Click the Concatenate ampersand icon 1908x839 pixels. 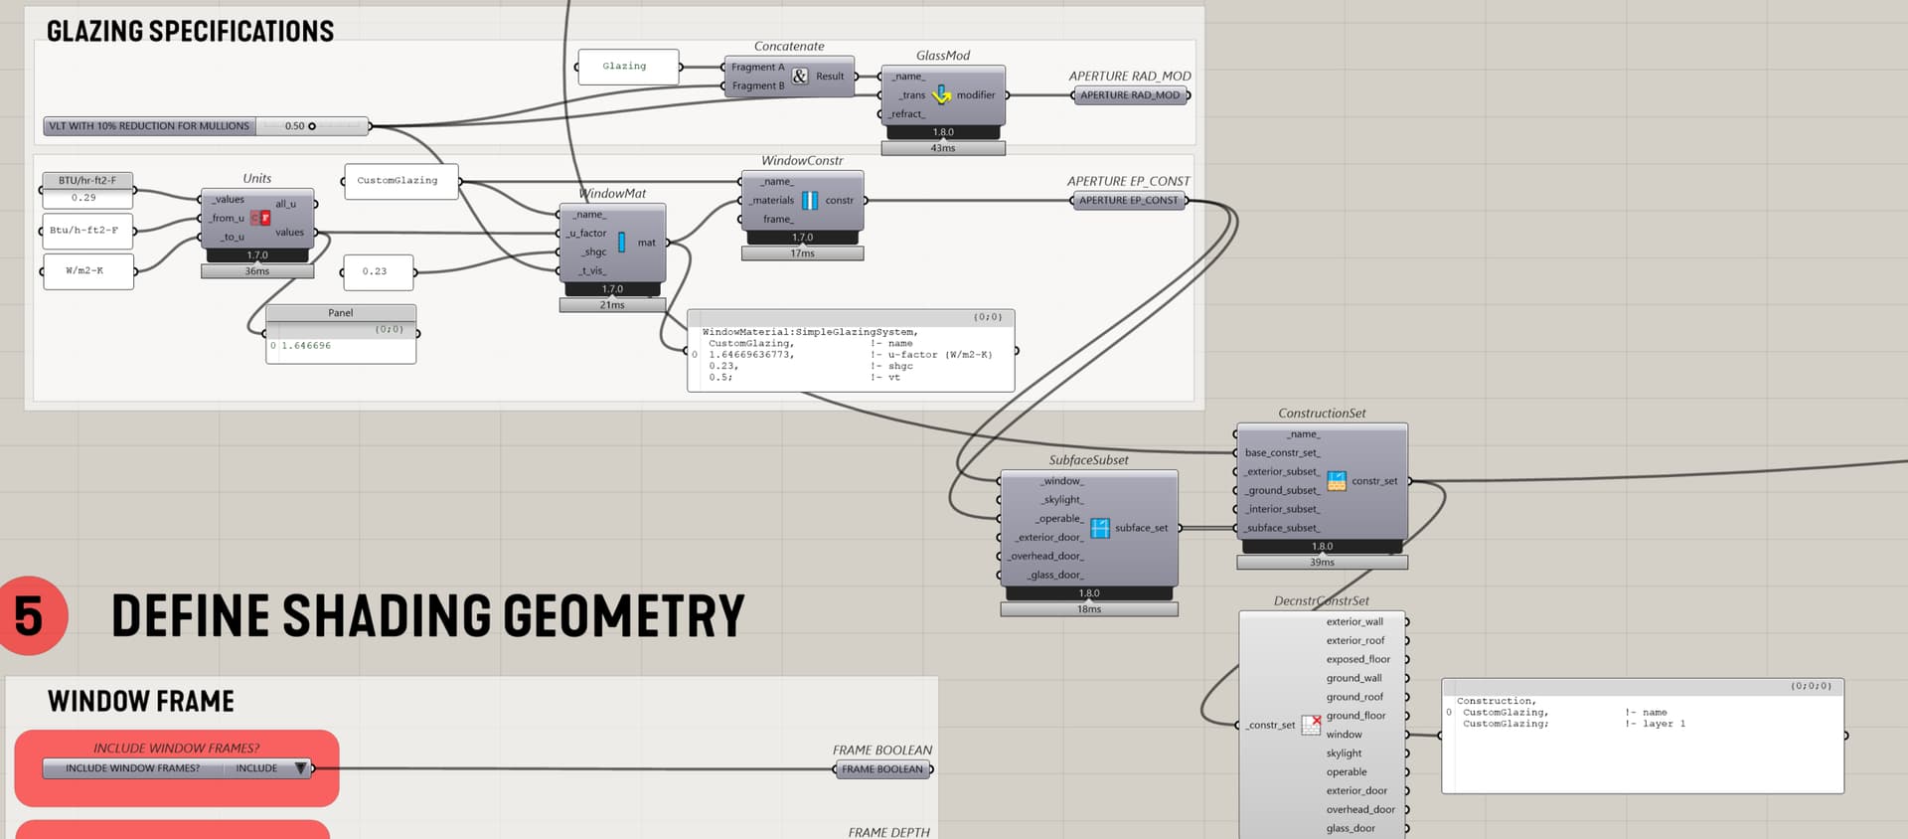click(x=800, y=77)
